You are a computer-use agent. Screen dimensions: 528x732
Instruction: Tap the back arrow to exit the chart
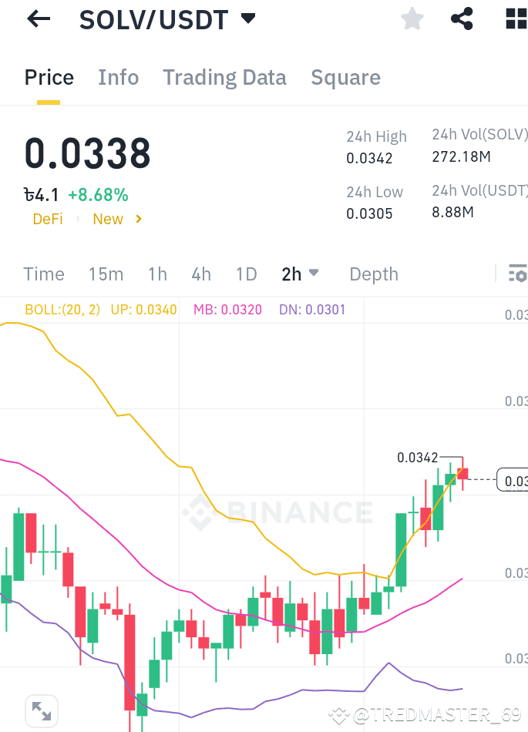(38, 18)
